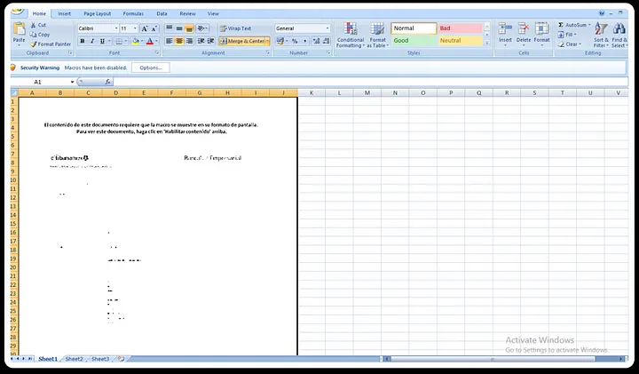Image resolution: width=639 pixels, height=374 pixels.
Task: Toggle bold formatting
Action: (x=83, y=41)
